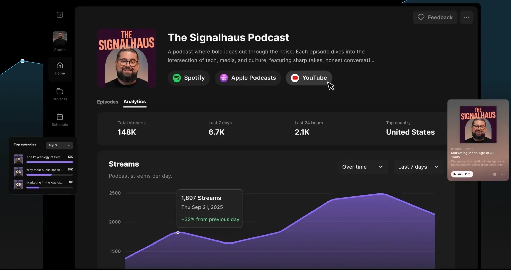
Task: Open more options on the episode card
Action: tap(502, 174)
